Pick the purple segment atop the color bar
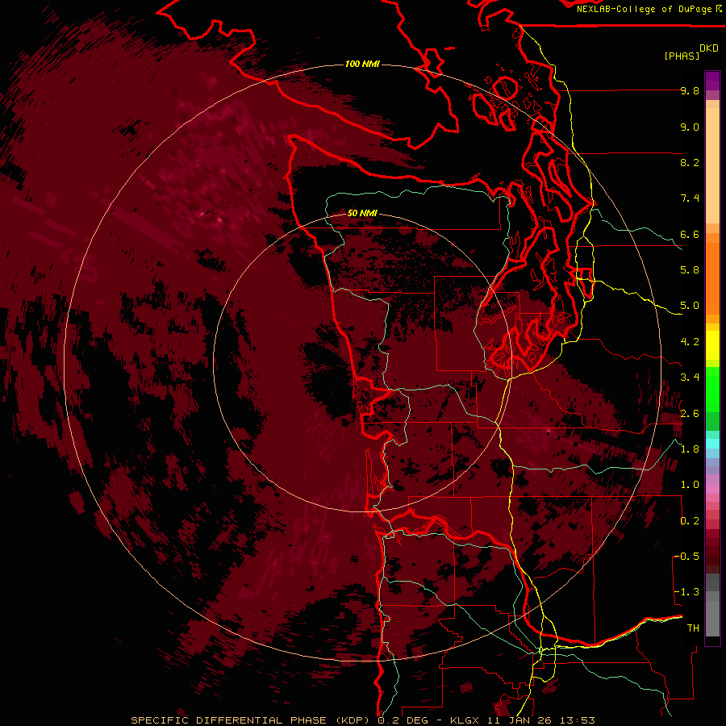The height and width of the screenshot is (726, 726). point(712,81)
